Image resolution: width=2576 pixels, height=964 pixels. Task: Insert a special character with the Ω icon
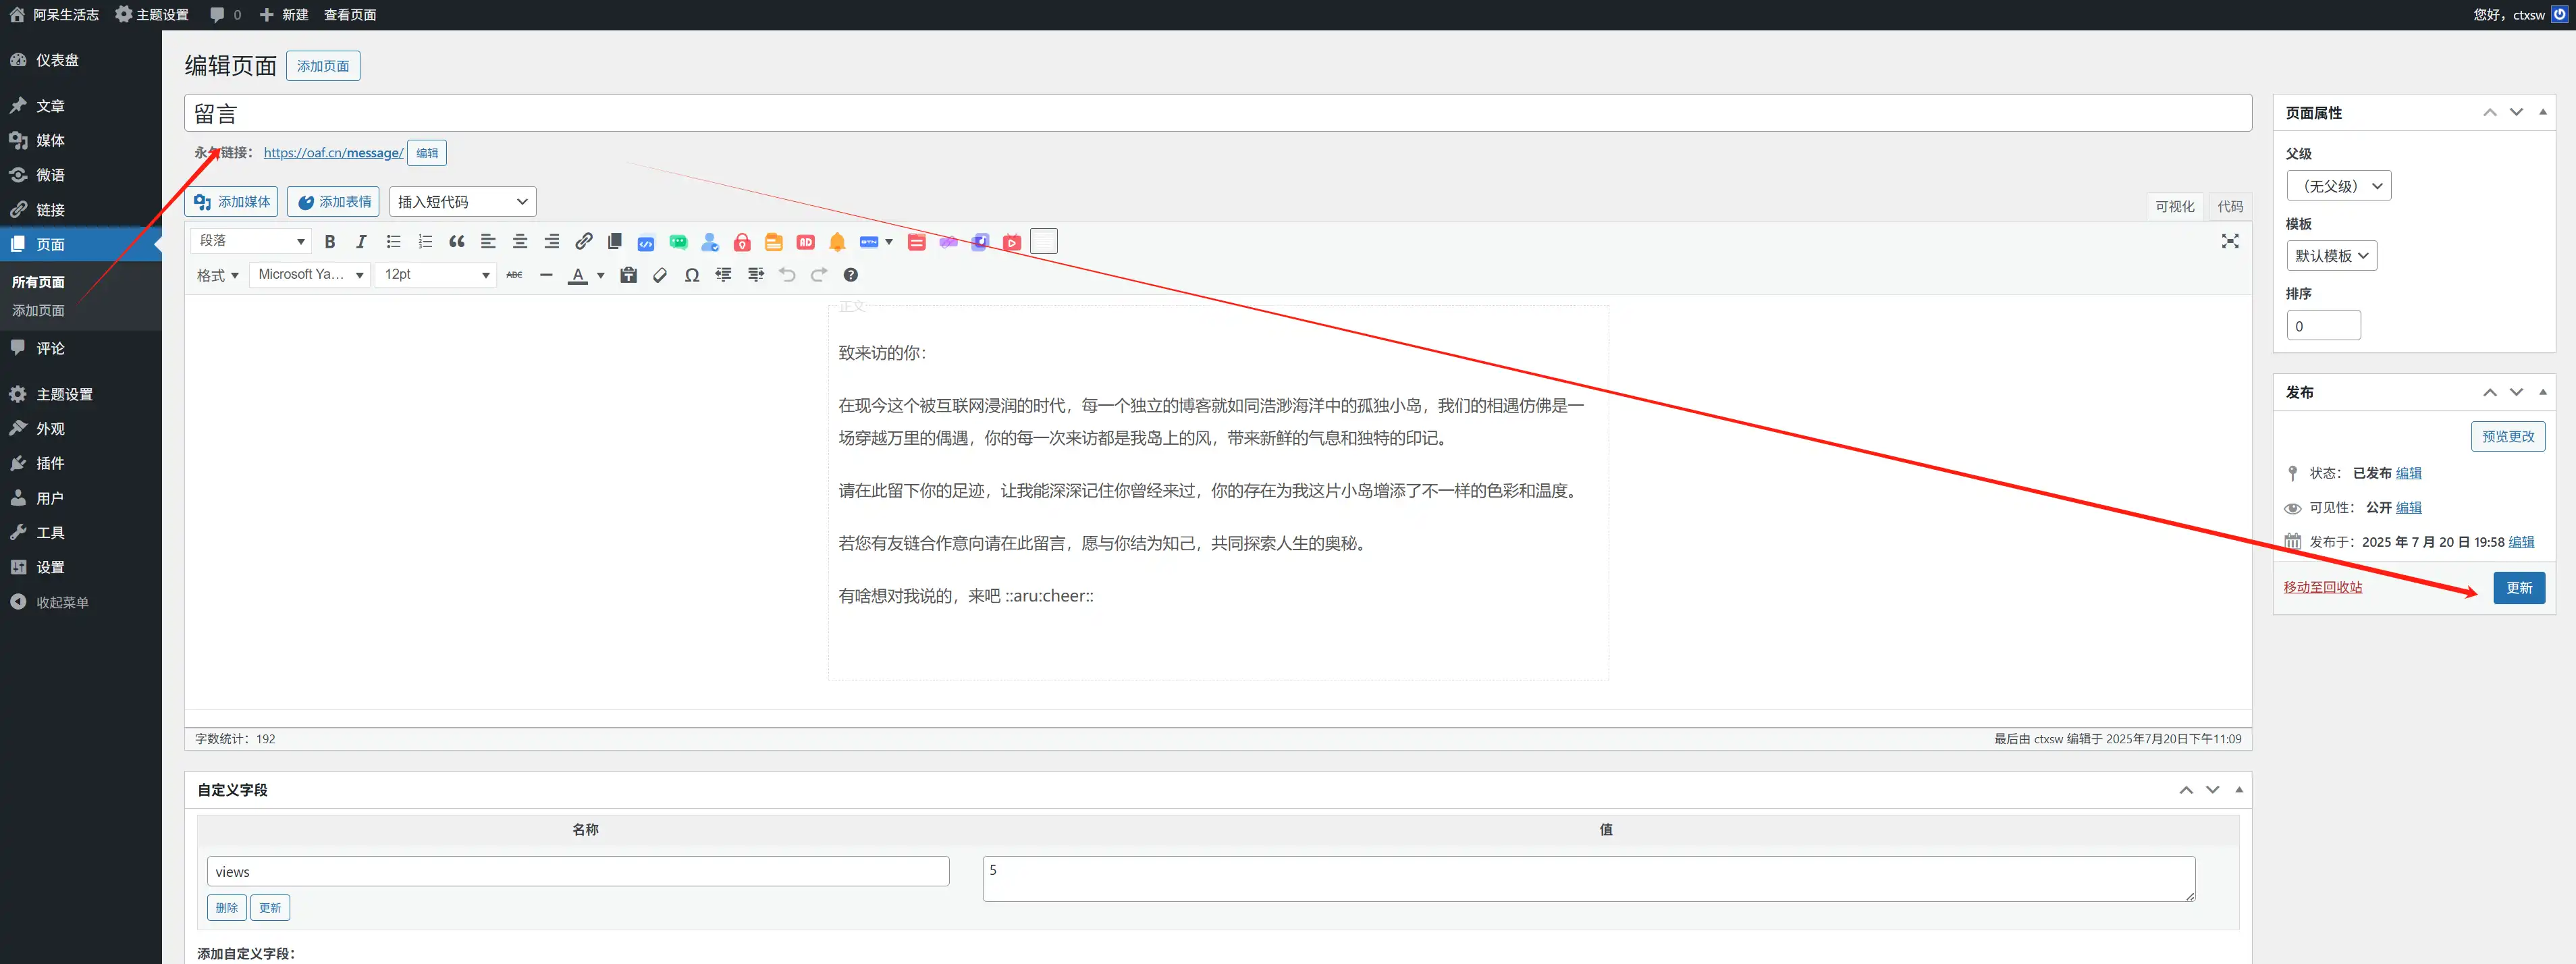[692, 275]
